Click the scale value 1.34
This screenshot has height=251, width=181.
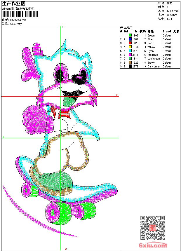(169, 19)
